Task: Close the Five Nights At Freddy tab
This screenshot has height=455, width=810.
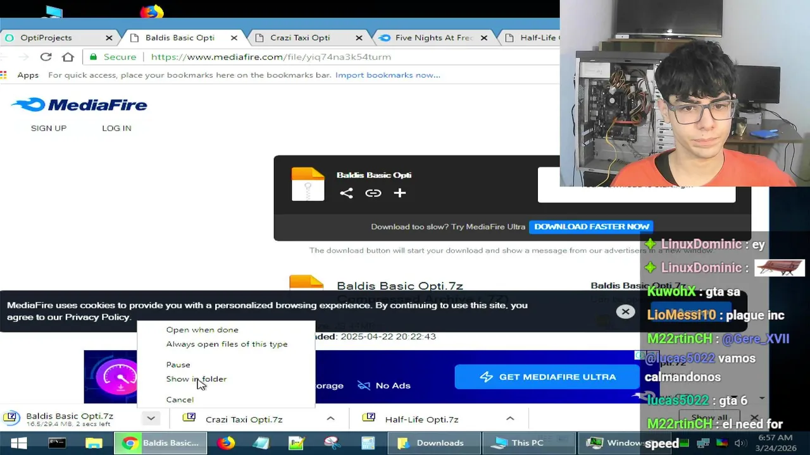Action: (484, 38)
